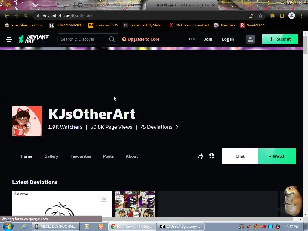Click the horizontal scrollbar right arrow
This screenshot has width=308, height=231.
click(x=300, y=219)
